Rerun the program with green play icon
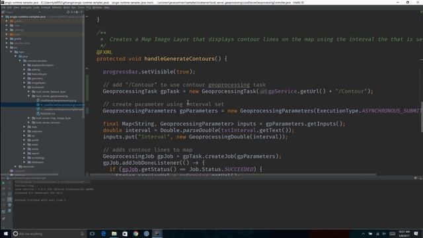 (3, 183)
